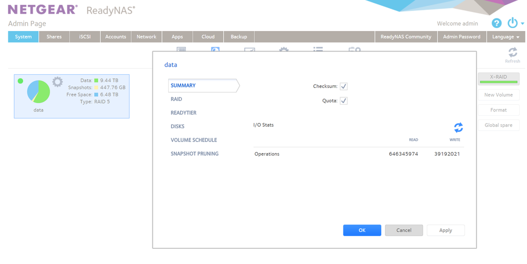Viewport: 527px width, 264px height.
Task: Toggle the Quota checkbox
Action: [x=343, y=100]
